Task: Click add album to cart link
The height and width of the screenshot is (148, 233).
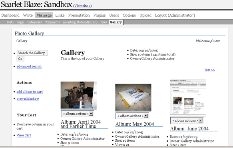Action: [30, 92]
